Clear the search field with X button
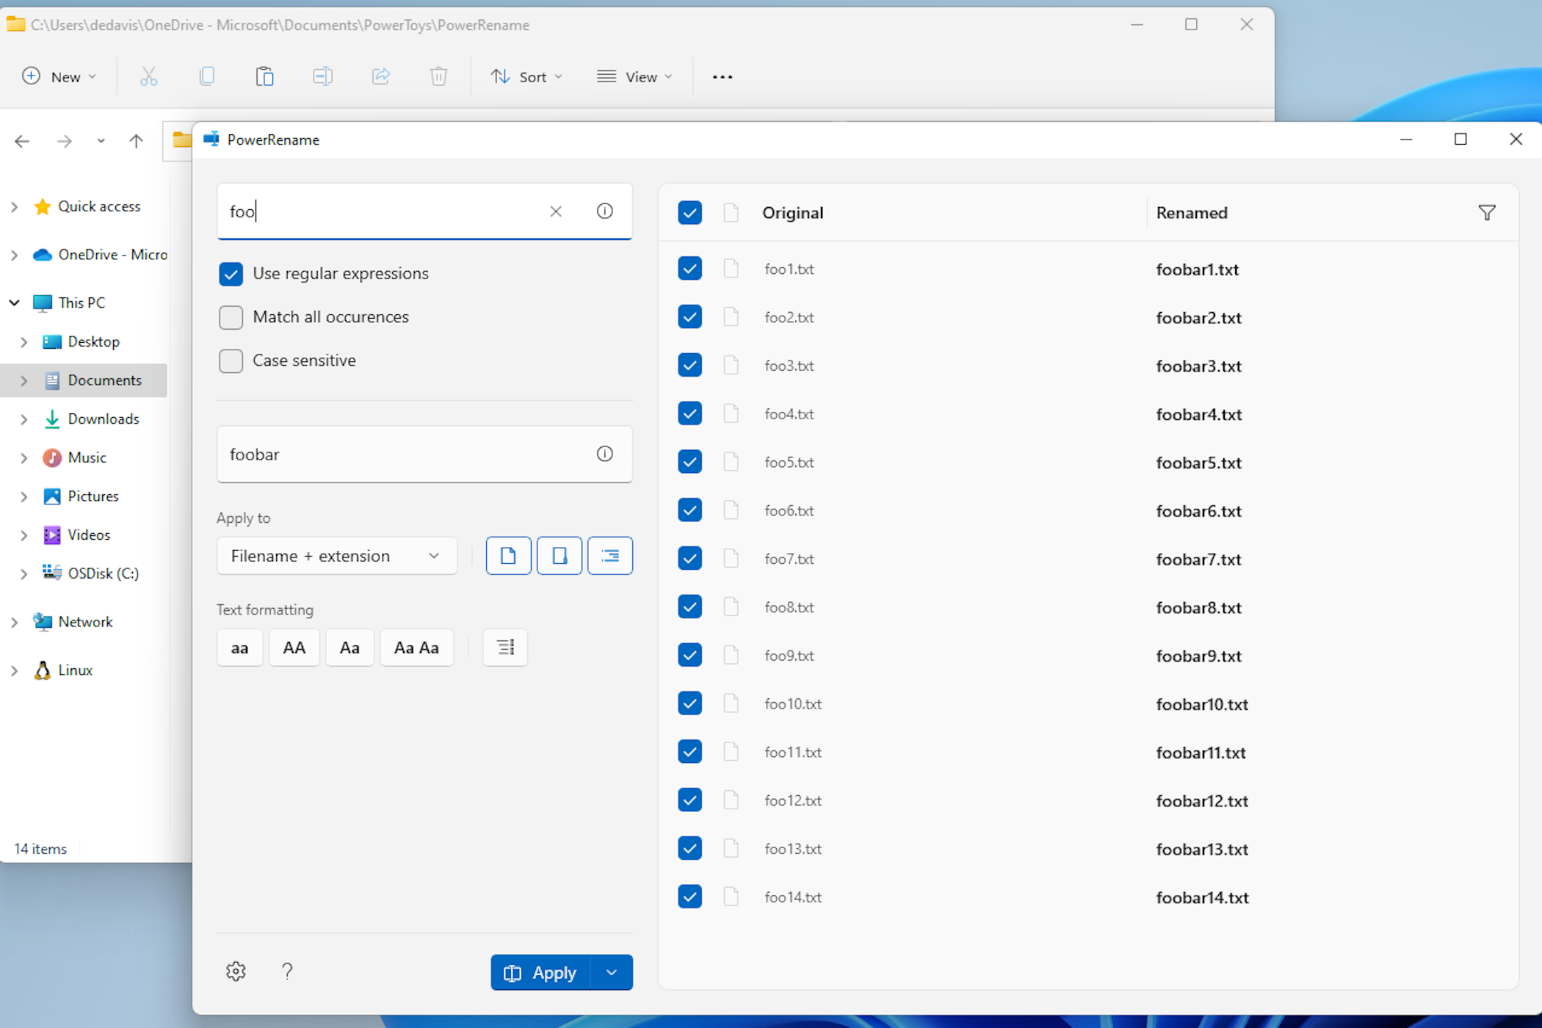 point(555,211)
